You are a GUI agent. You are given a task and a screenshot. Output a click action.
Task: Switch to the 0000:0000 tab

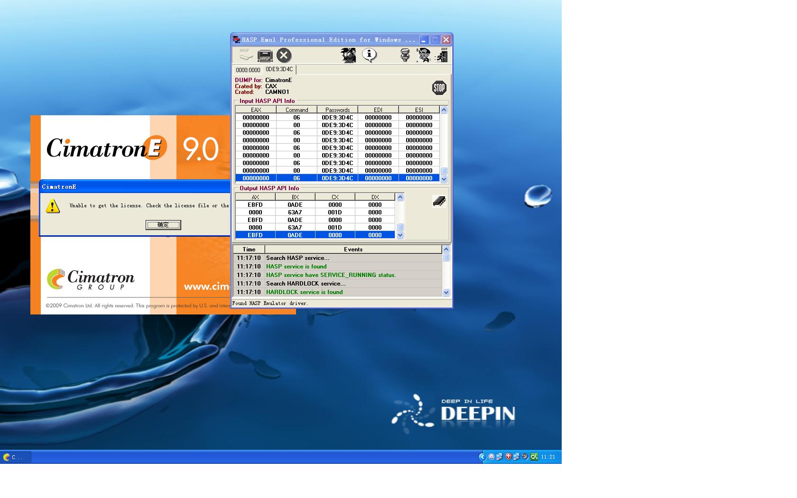(x=248, y=70)
